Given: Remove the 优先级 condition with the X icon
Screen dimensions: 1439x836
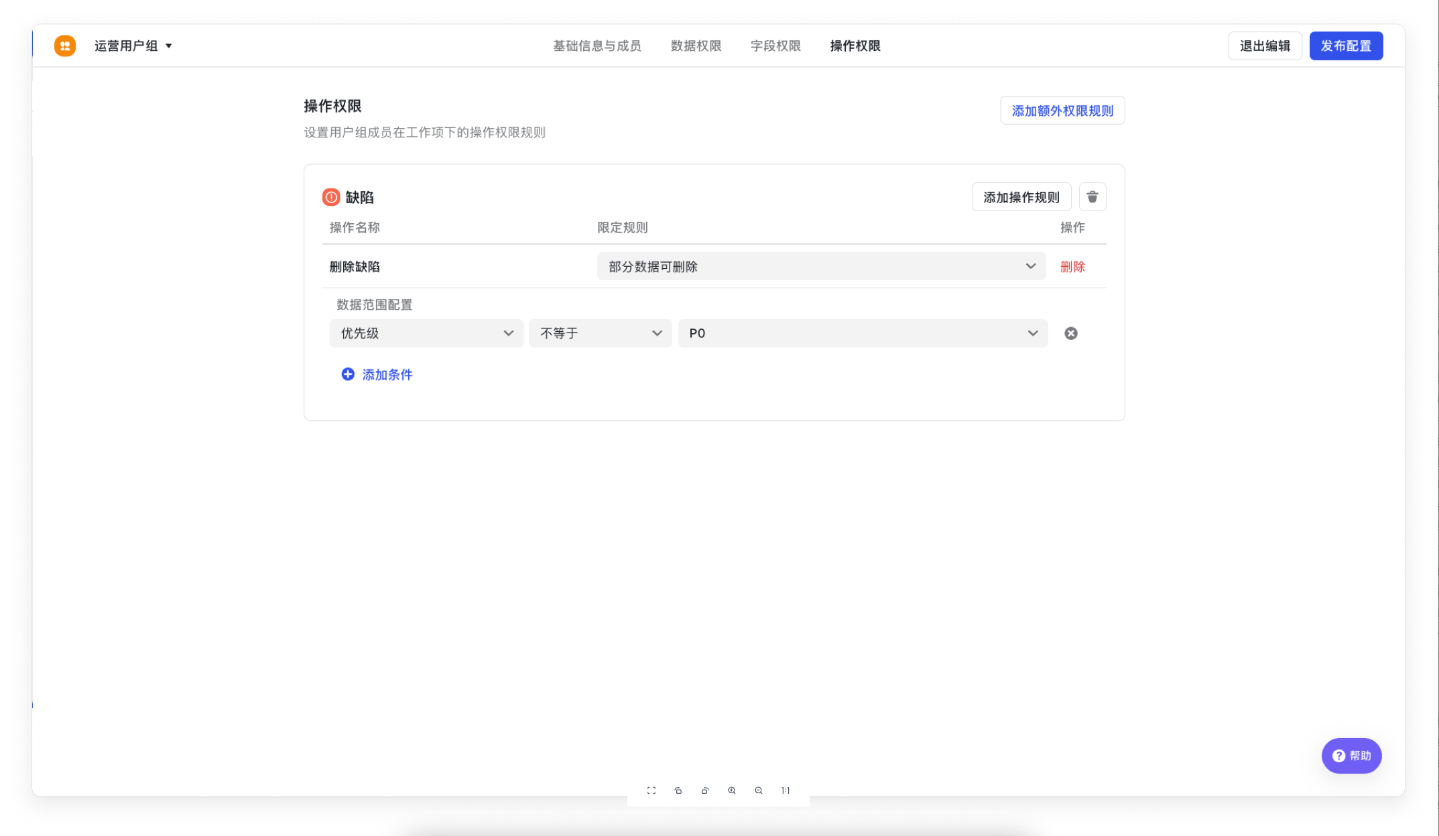Looking at the screenshot, I should click(x=1071, y=333).
